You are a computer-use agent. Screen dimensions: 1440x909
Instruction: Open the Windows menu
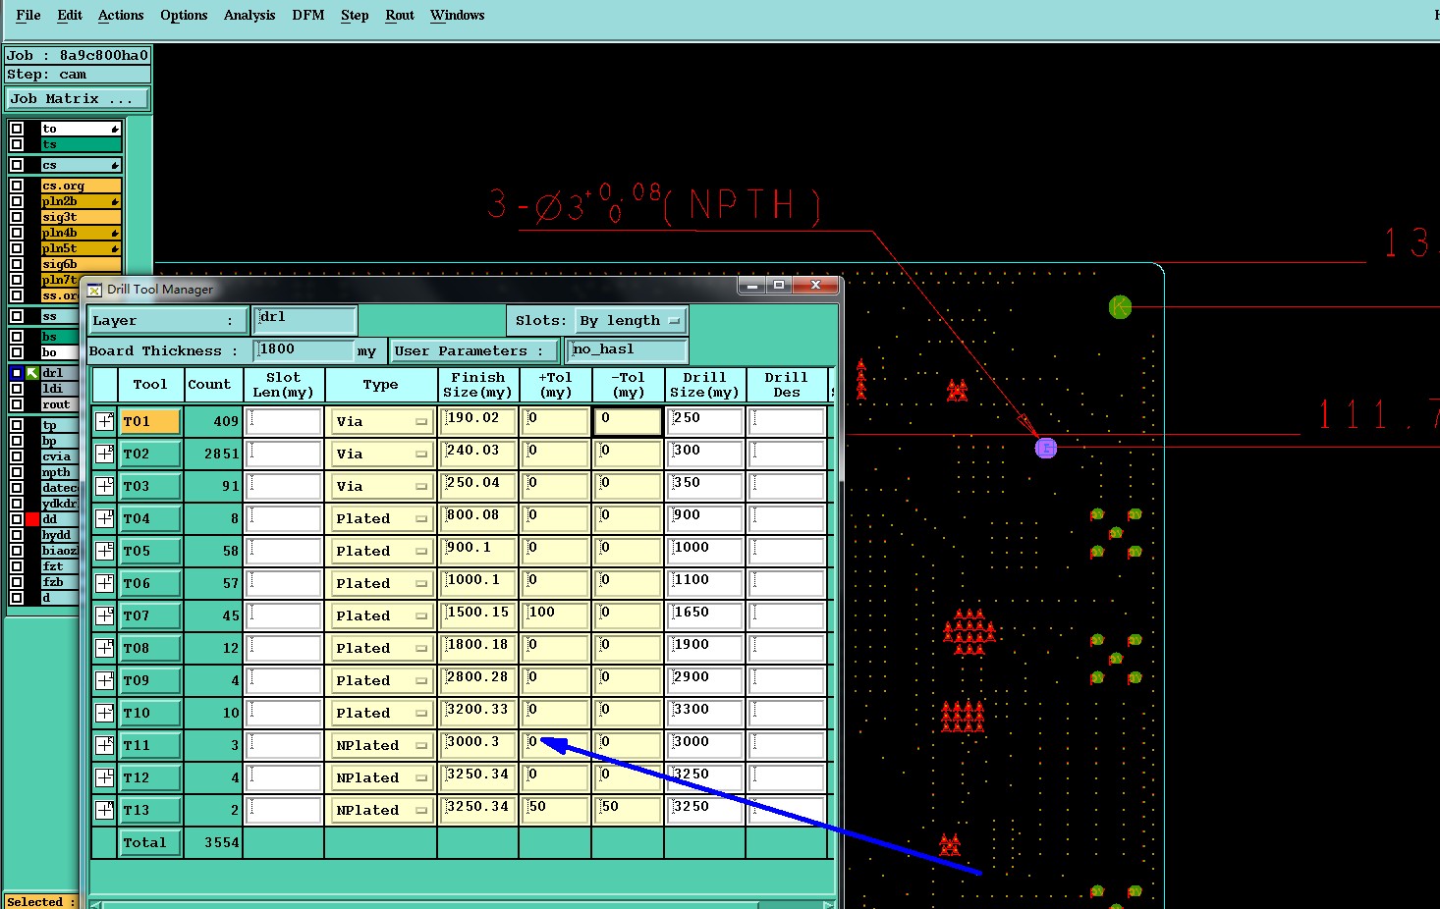pos(458,15)
